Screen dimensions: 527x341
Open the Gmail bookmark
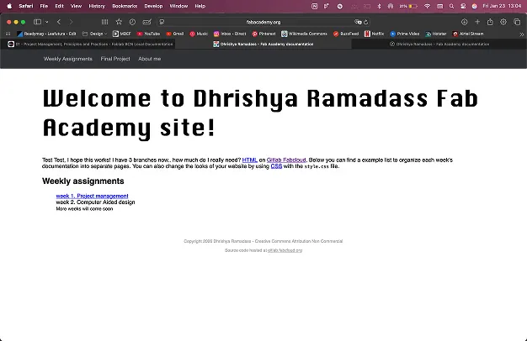175,34
